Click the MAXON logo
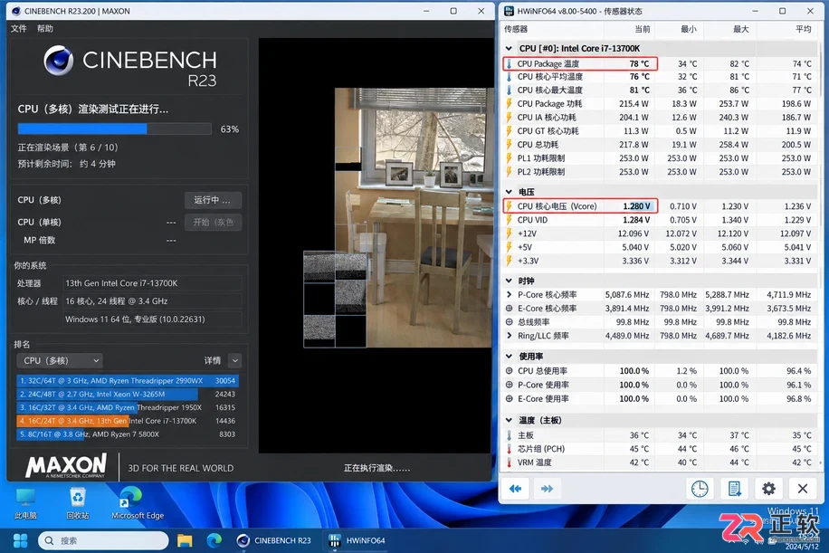 pos(66,466)
